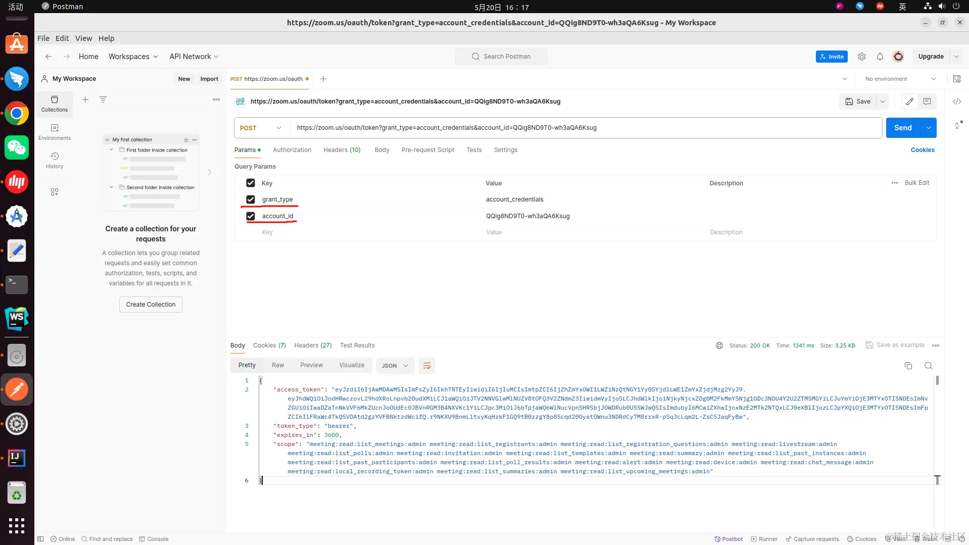This screenshot has width=969, height=545.
Task: Open the View menu
Action: coord(83,38)
